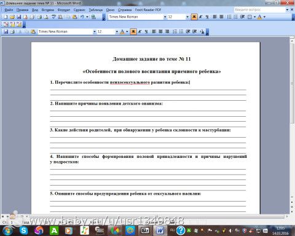Click the 7z icon in the taskbar
Image resolution: width=295 pixels, height=236 pixels.
pyautogui.click(x=145, y=230)
